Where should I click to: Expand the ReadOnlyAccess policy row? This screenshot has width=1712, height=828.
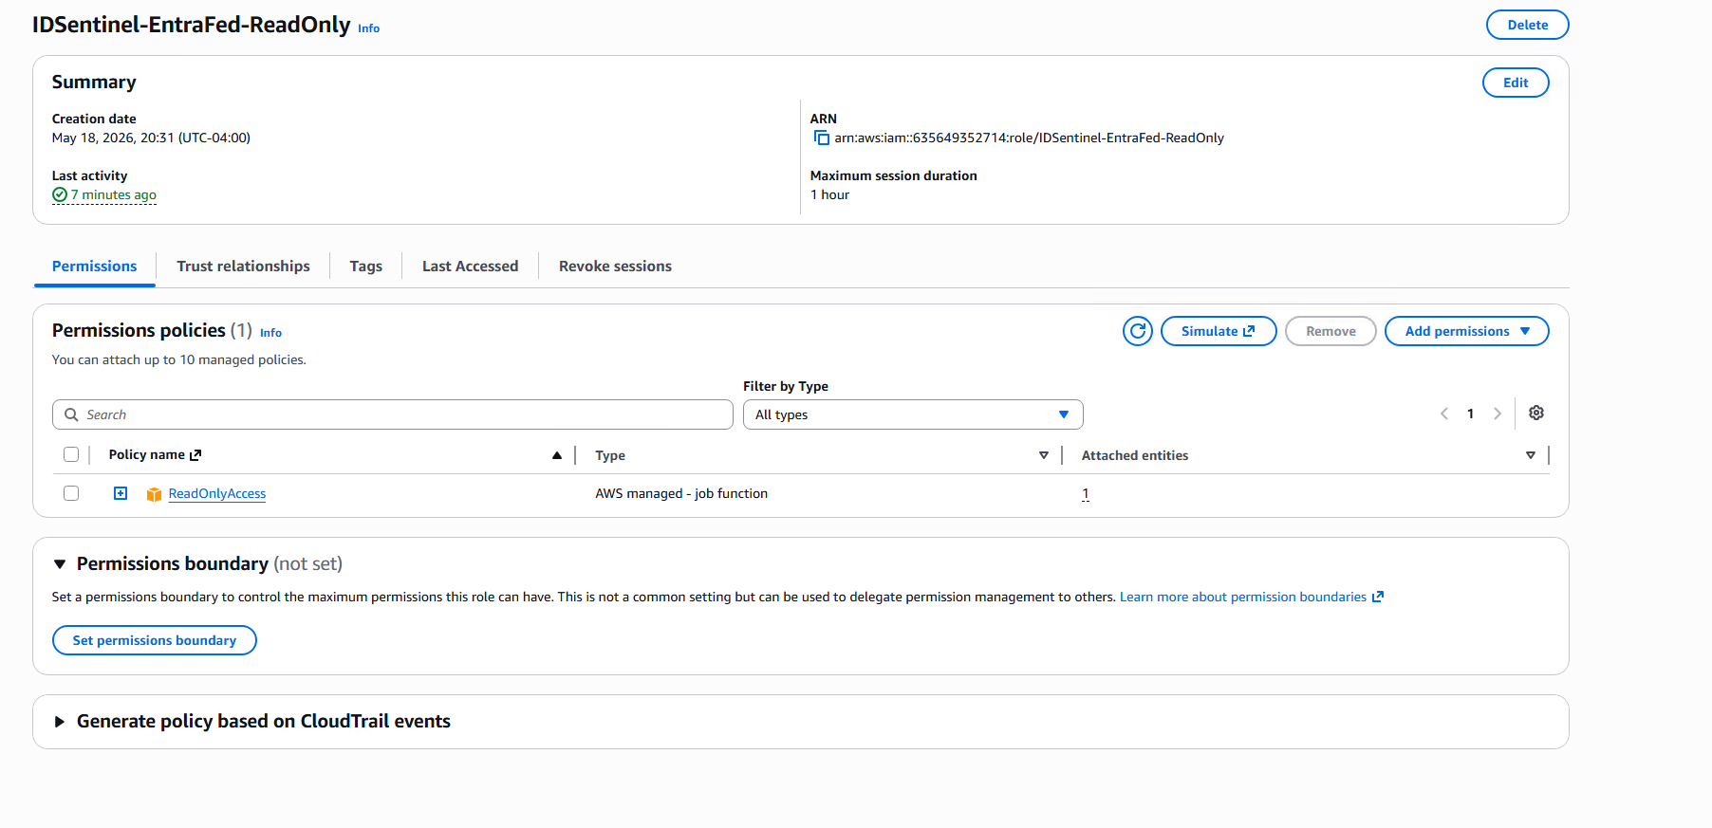(x=121, y=493)
